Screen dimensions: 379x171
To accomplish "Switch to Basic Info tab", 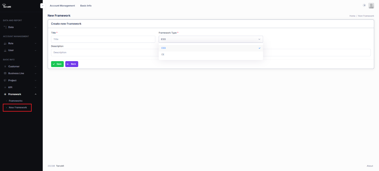I will [x=86, y=6].
